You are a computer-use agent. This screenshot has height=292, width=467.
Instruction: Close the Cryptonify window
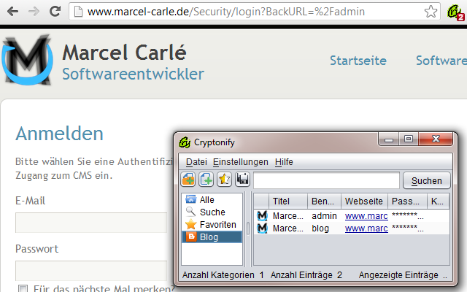[x=436, y=139]
